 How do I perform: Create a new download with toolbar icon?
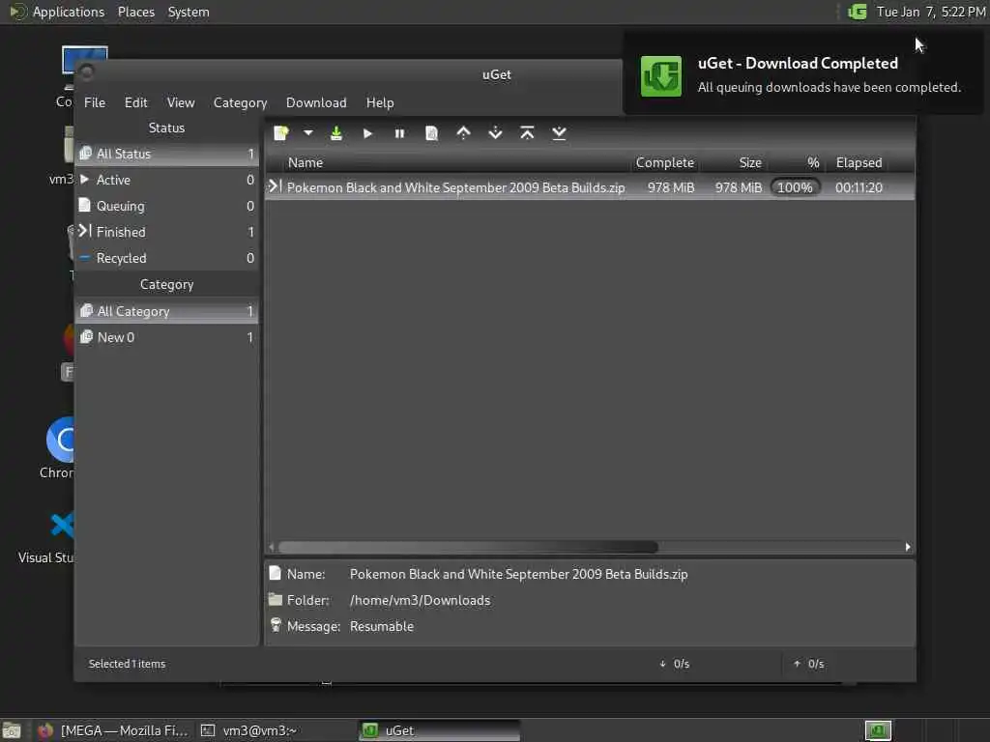tap(281, 133)
